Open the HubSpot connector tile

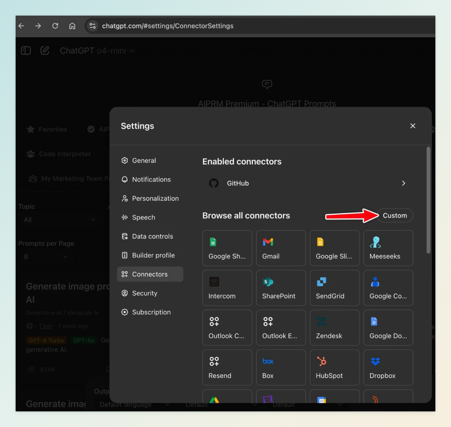pos(335,367)
